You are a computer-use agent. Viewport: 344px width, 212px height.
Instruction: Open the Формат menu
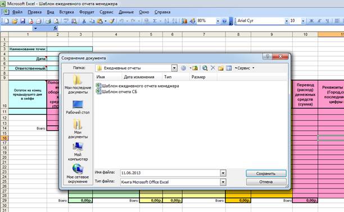[x=87, y=12]
